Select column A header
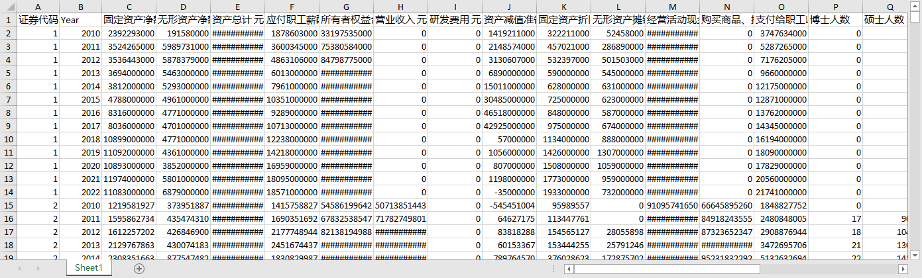This screenshot has width=922, height=278. (38, 7)
